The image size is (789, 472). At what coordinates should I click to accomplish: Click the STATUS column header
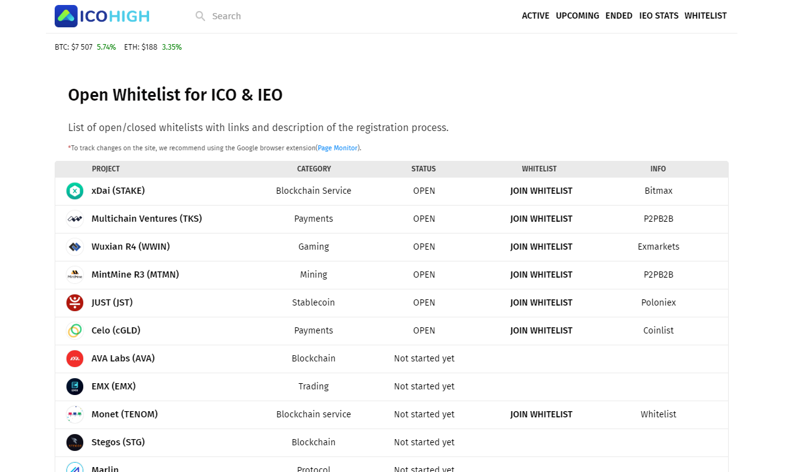(424, 169)
